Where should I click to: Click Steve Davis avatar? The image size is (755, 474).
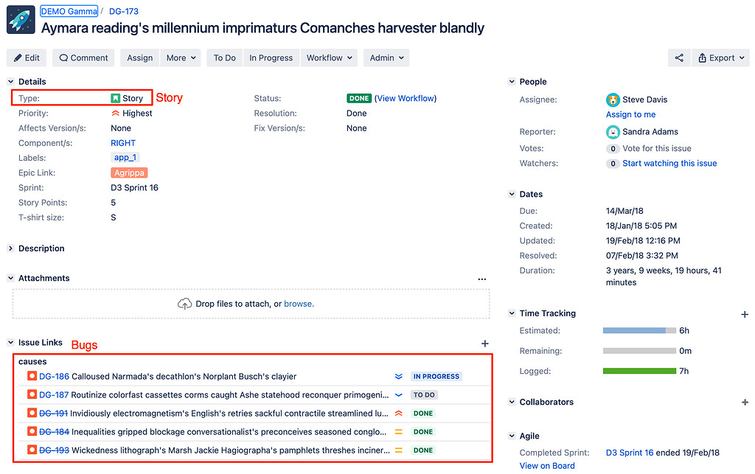tap(613, 100)
